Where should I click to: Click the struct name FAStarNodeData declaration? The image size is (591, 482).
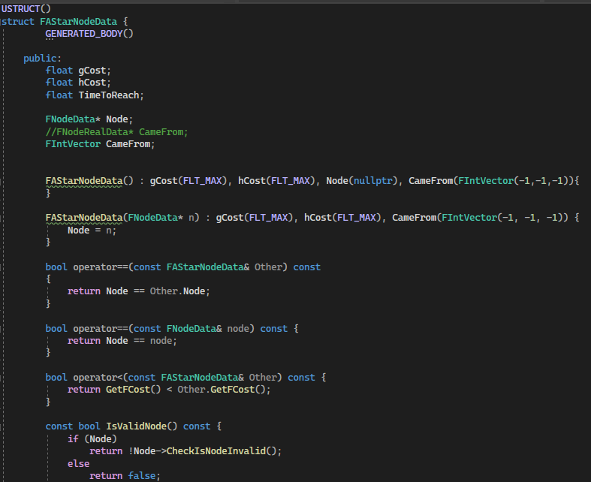coord(78,20)
